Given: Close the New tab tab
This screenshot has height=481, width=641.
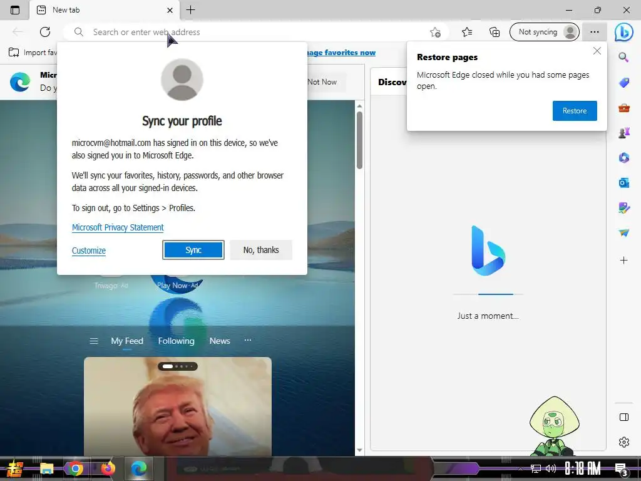Looking at the screenshot, I should 170,10.
